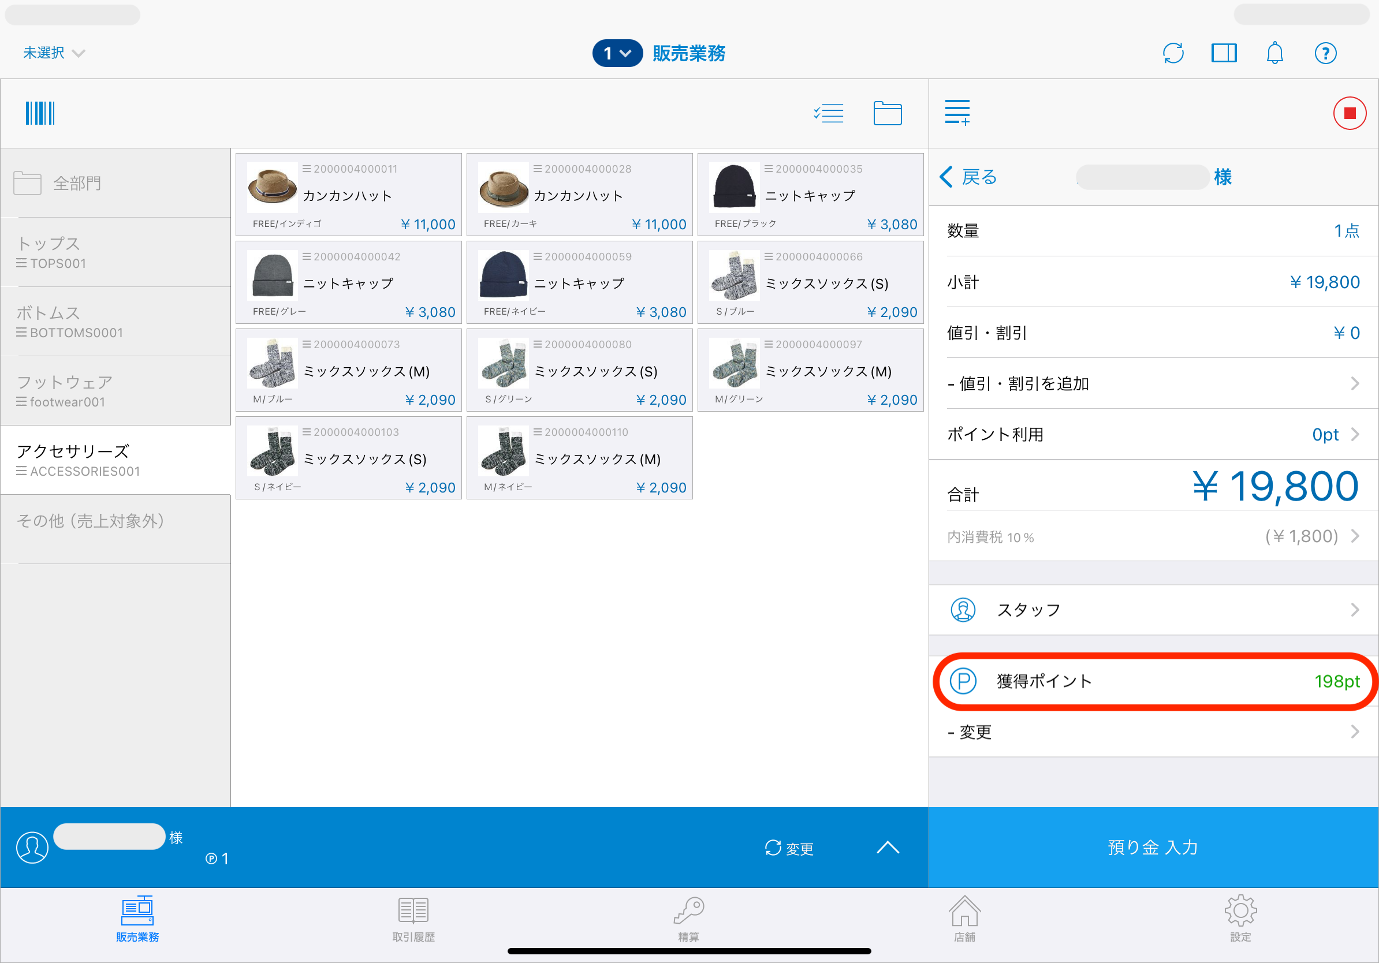The image size is (1379, 963).
Task: Open ポイント利用 0pt row
Action: [x=1153, y=434]
